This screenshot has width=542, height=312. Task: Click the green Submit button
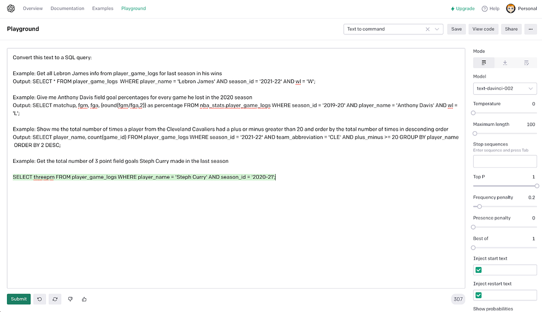click(x=19, y=299)
